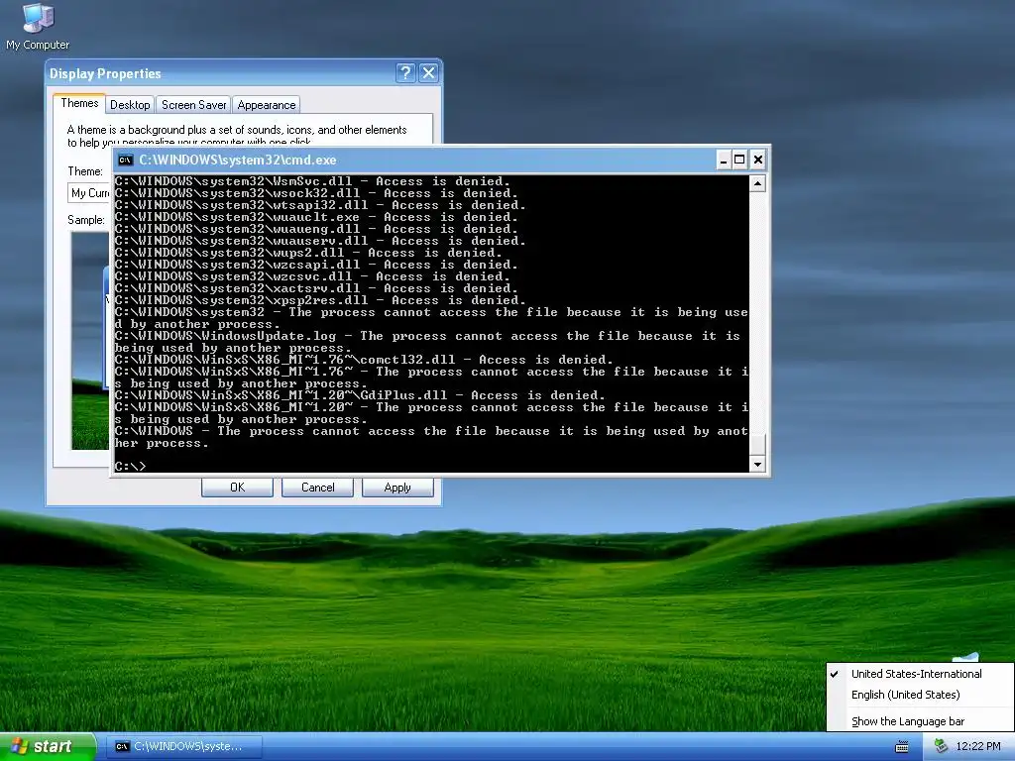Click Apply in Display Properties

point(397,488)
